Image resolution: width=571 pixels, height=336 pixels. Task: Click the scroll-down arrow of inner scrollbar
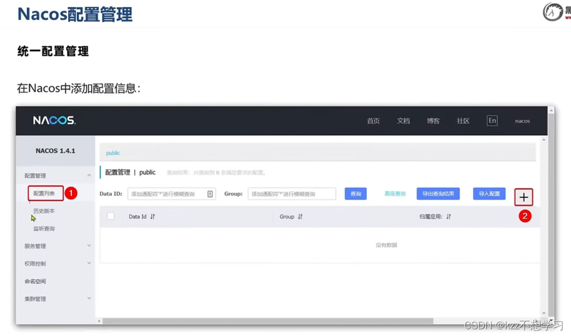point(544,313)
